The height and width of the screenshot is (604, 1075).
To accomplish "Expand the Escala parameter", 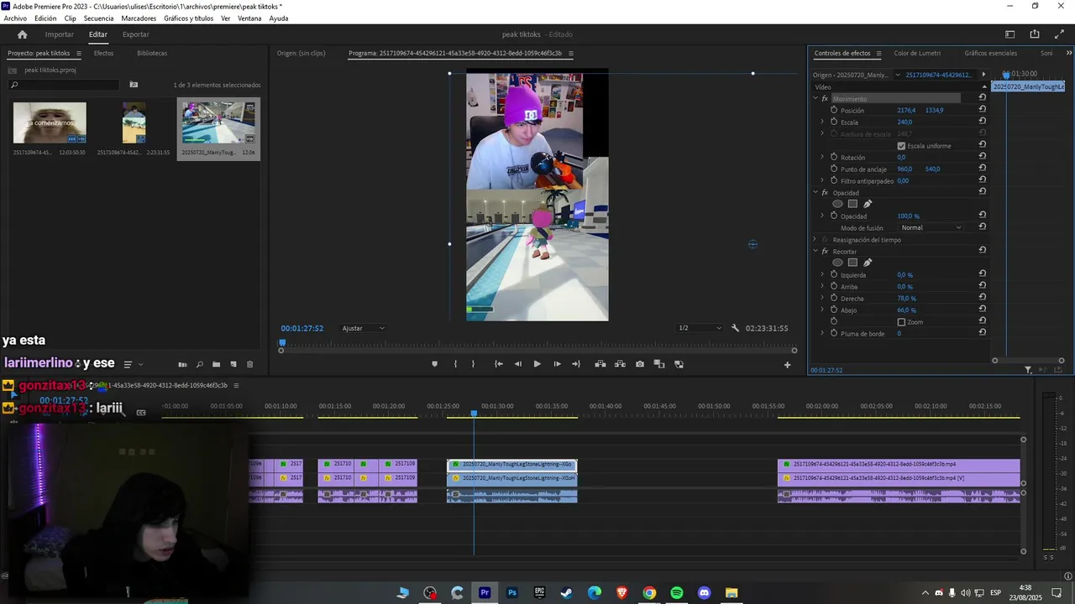I will point(822,122).
